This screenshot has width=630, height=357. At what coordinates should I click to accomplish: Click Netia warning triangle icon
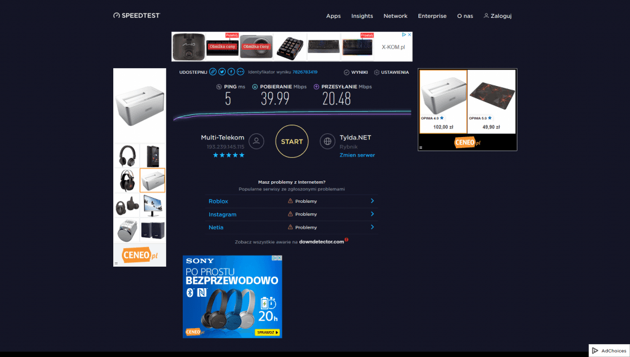[x=290, y=227]
